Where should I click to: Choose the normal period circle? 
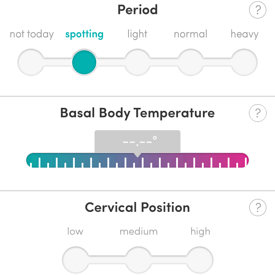(x=190, y=62)
